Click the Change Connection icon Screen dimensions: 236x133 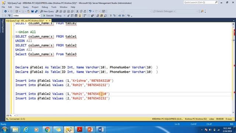click(x=9, y=16)
